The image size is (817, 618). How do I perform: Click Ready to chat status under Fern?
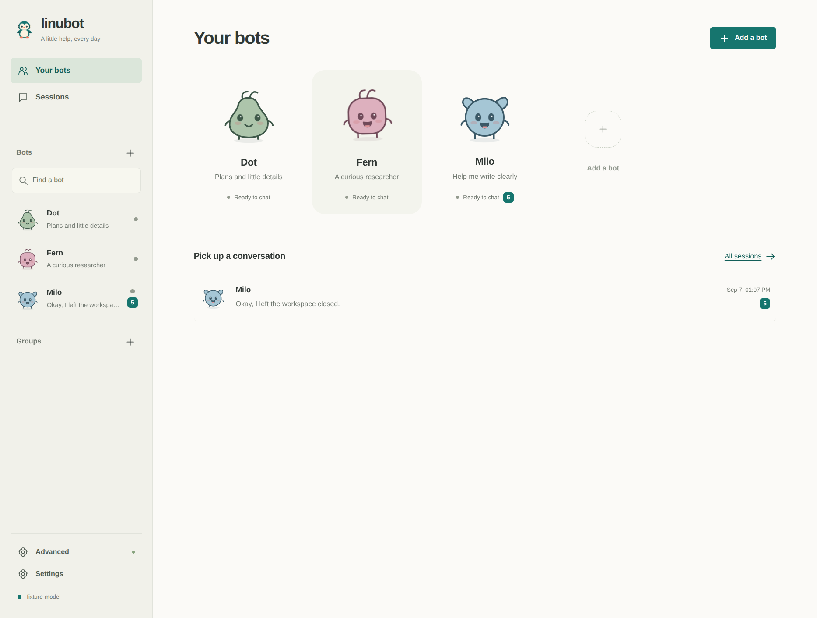(x=367, y=198)
